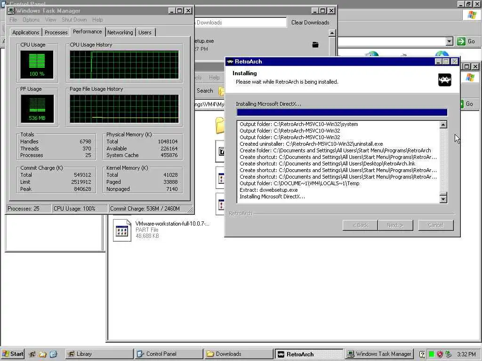Click the safely remove hardware tray icon

click(449, 354)
